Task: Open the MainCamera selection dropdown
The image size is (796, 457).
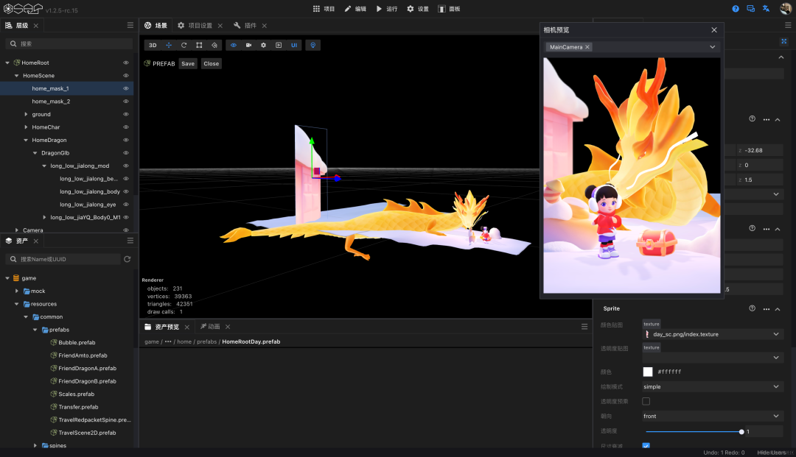Action: click(713, 47)
